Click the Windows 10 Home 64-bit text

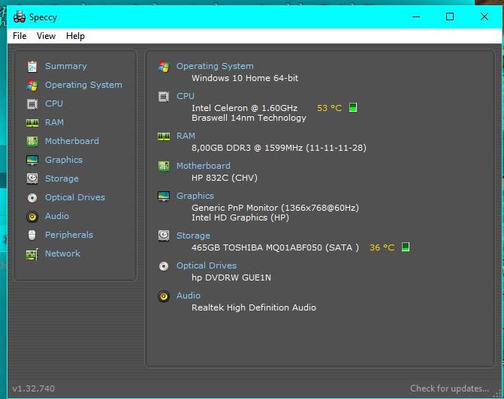tap(245, 78)
